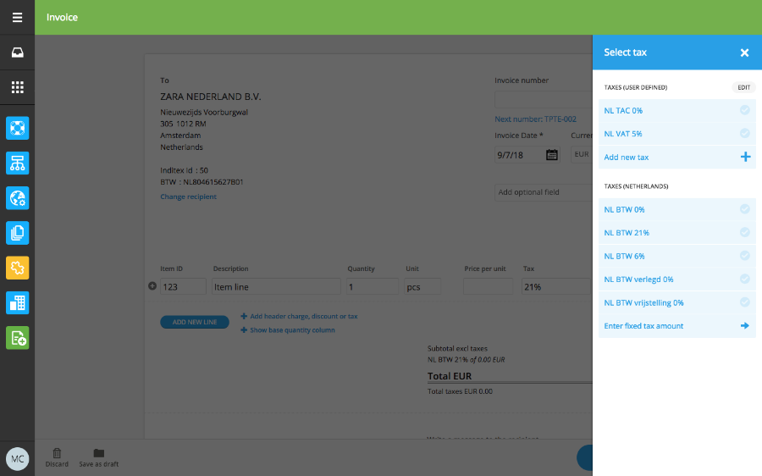Screen dimensions: 762x476
Task: Click the Item ID field containing 123
Action: point(183,287)
